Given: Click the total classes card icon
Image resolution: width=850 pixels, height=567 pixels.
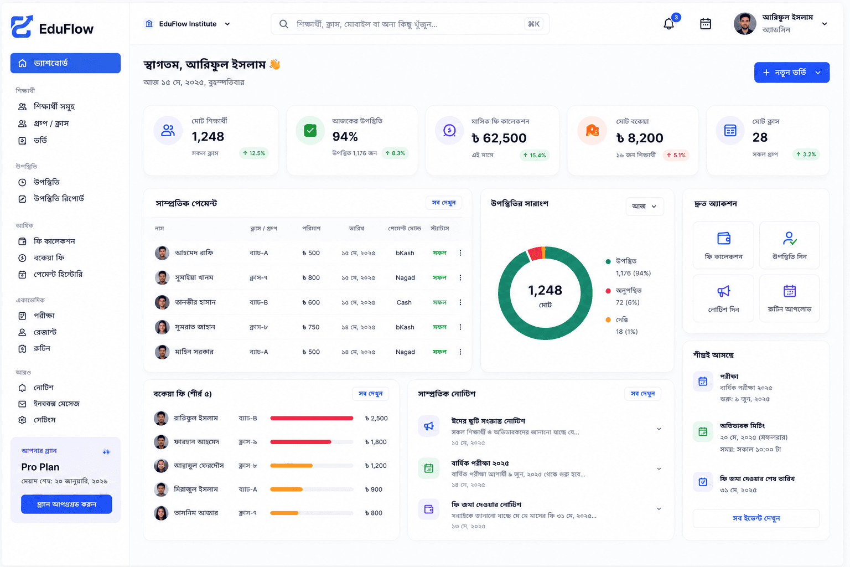Looking at the screenshot, I should click(x=730, y=131).
